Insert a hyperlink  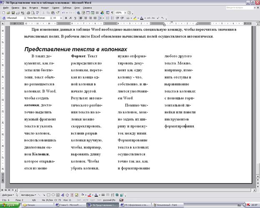[78, 13]
